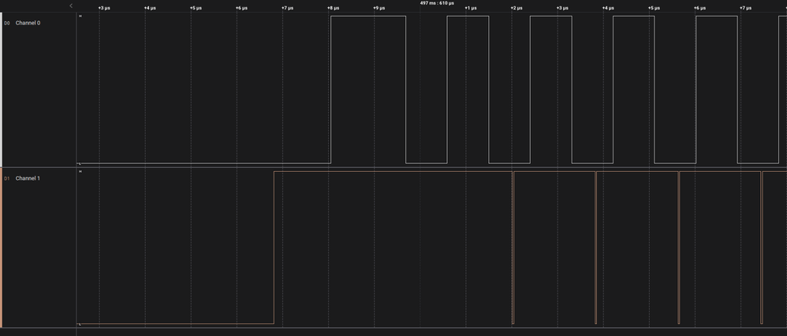Click Channel 1's long rising edge from low
The width and height of the screenshot is (787, 336).
pos(274,248)
